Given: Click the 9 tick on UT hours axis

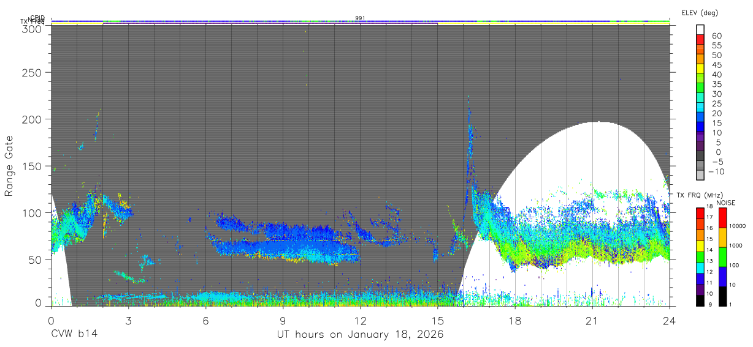Looking at the screenshot, I should (283, 320).
